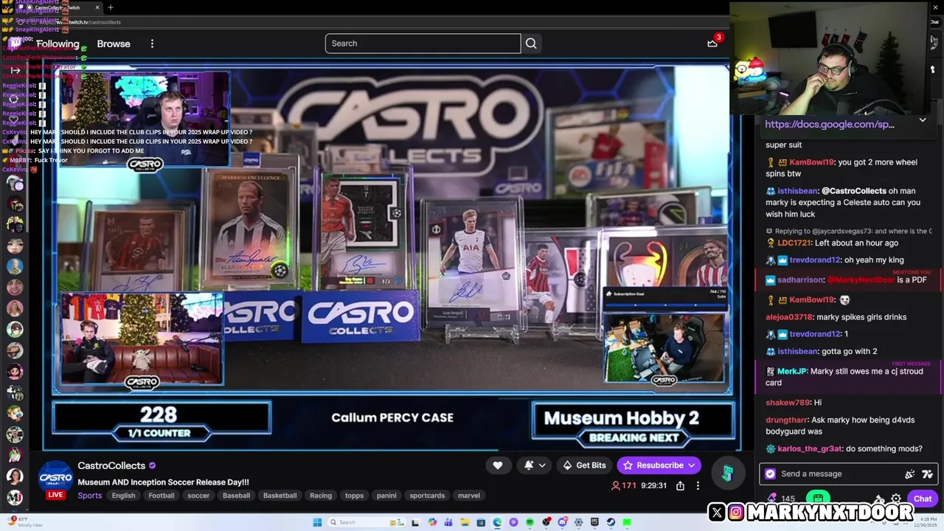Click the follow heart icon
The image size is (944, 531).
pyautogui.click(x=498, y=465)
